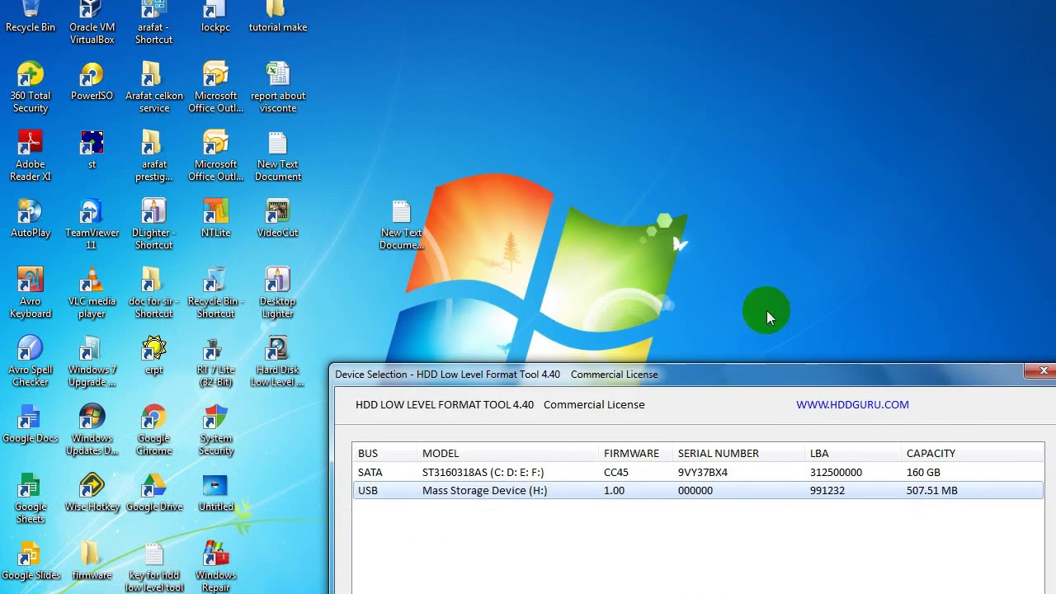
Task: Select doc for sir - Shortcut folder
Action: click(x=153, y=292)
